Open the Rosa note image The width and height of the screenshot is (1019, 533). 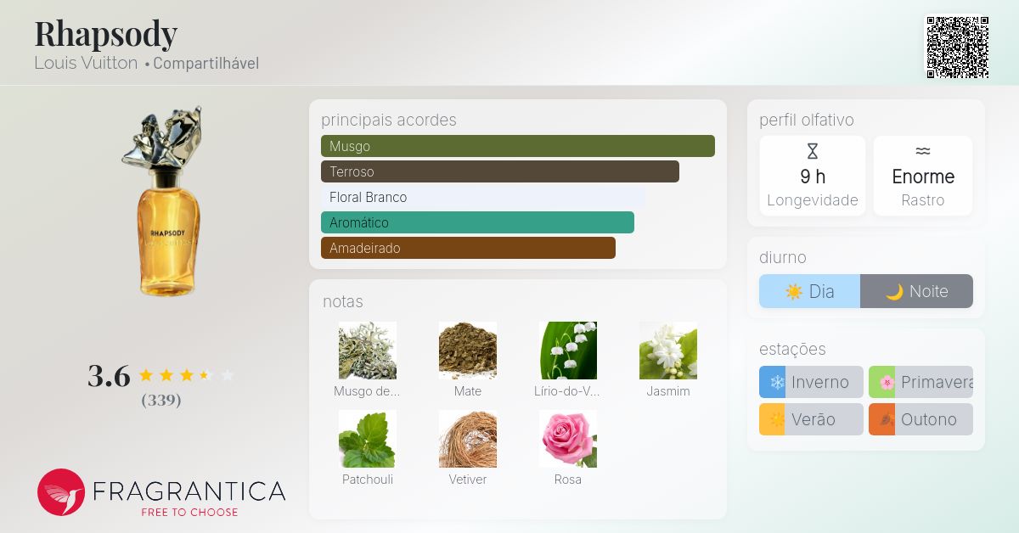(x=568, y=438)
